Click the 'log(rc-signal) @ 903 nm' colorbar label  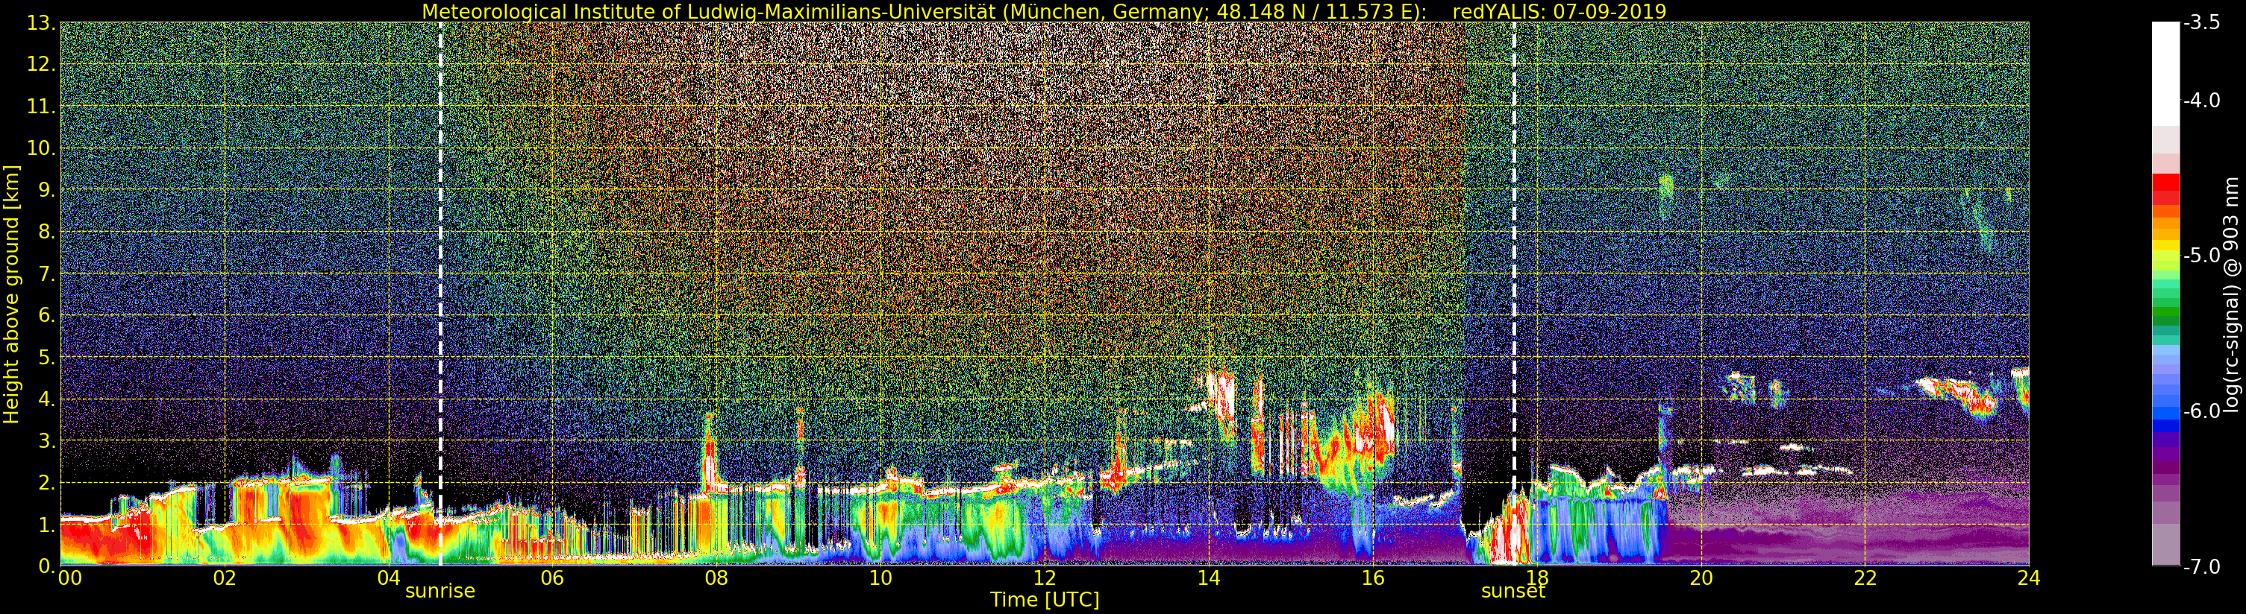[2231, 294]
